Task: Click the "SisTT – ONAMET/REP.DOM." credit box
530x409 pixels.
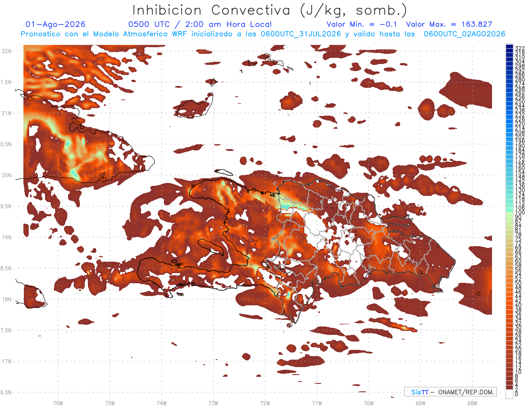Action: (x=450, y=392)
